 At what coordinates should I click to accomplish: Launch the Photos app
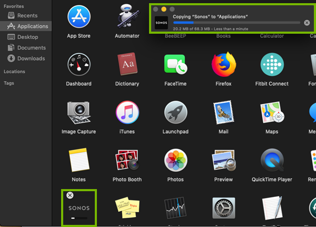[x=175, y=160]
